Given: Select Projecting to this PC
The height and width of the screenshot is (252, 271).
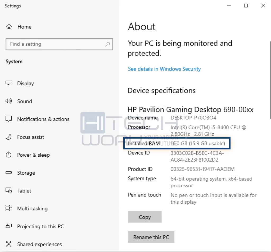Looking at the screenshot, I should [40, 226].
